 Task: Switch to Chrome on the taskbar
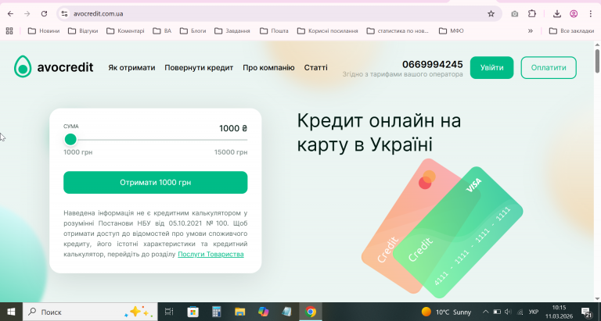tap(311, 312)
